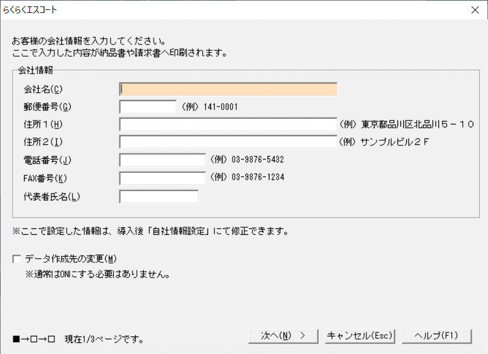
Task: Click the 電話番号 phone number field
Action: tap(162, 160)
